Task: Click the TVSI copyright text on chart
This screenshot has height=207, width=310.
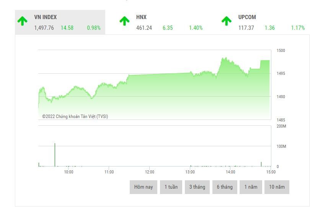Action: click(75, 116)
